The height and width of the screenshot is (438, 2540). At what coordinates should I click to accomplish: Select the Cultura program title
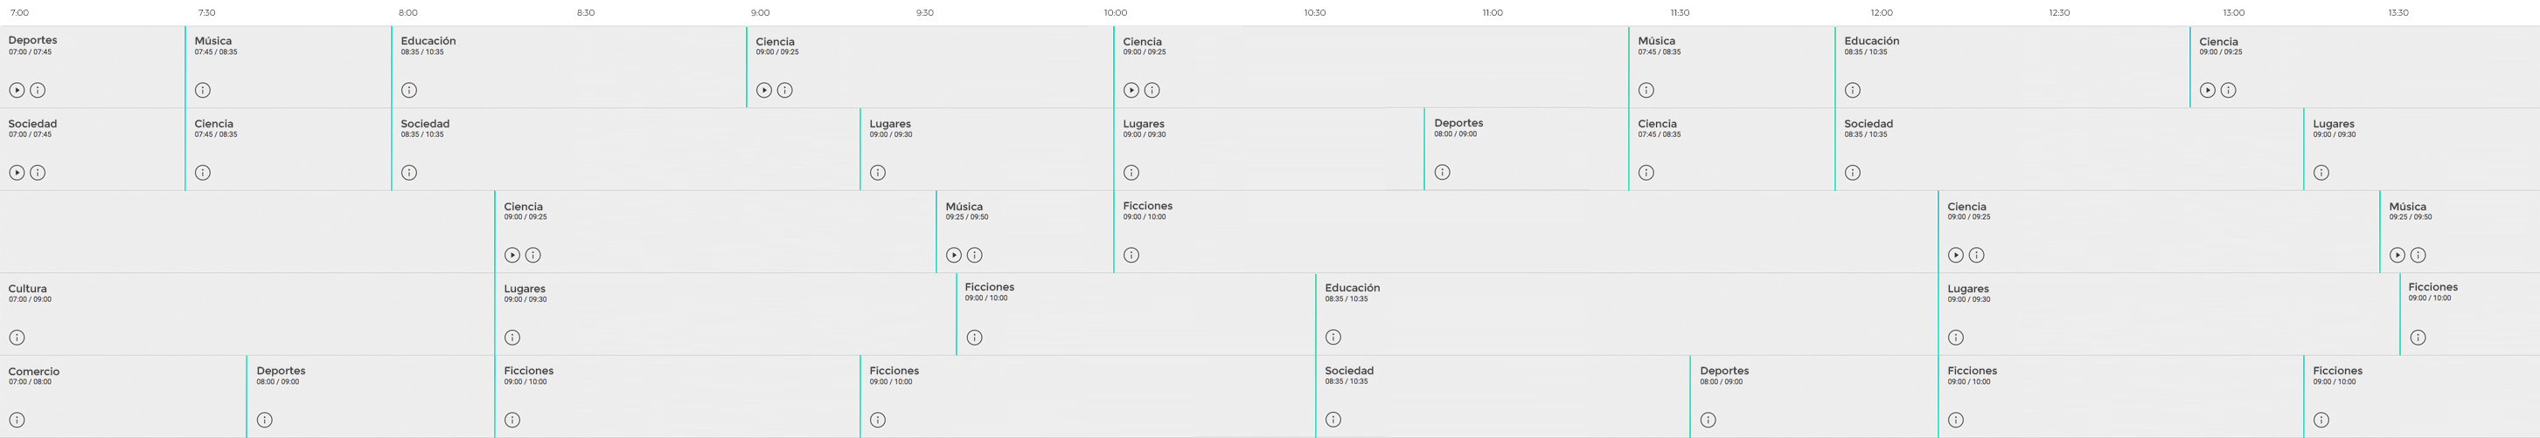(x=28, y=290)
